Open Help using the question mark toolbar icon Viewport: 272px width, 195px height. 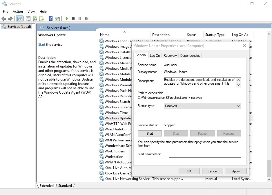(51, 18)
